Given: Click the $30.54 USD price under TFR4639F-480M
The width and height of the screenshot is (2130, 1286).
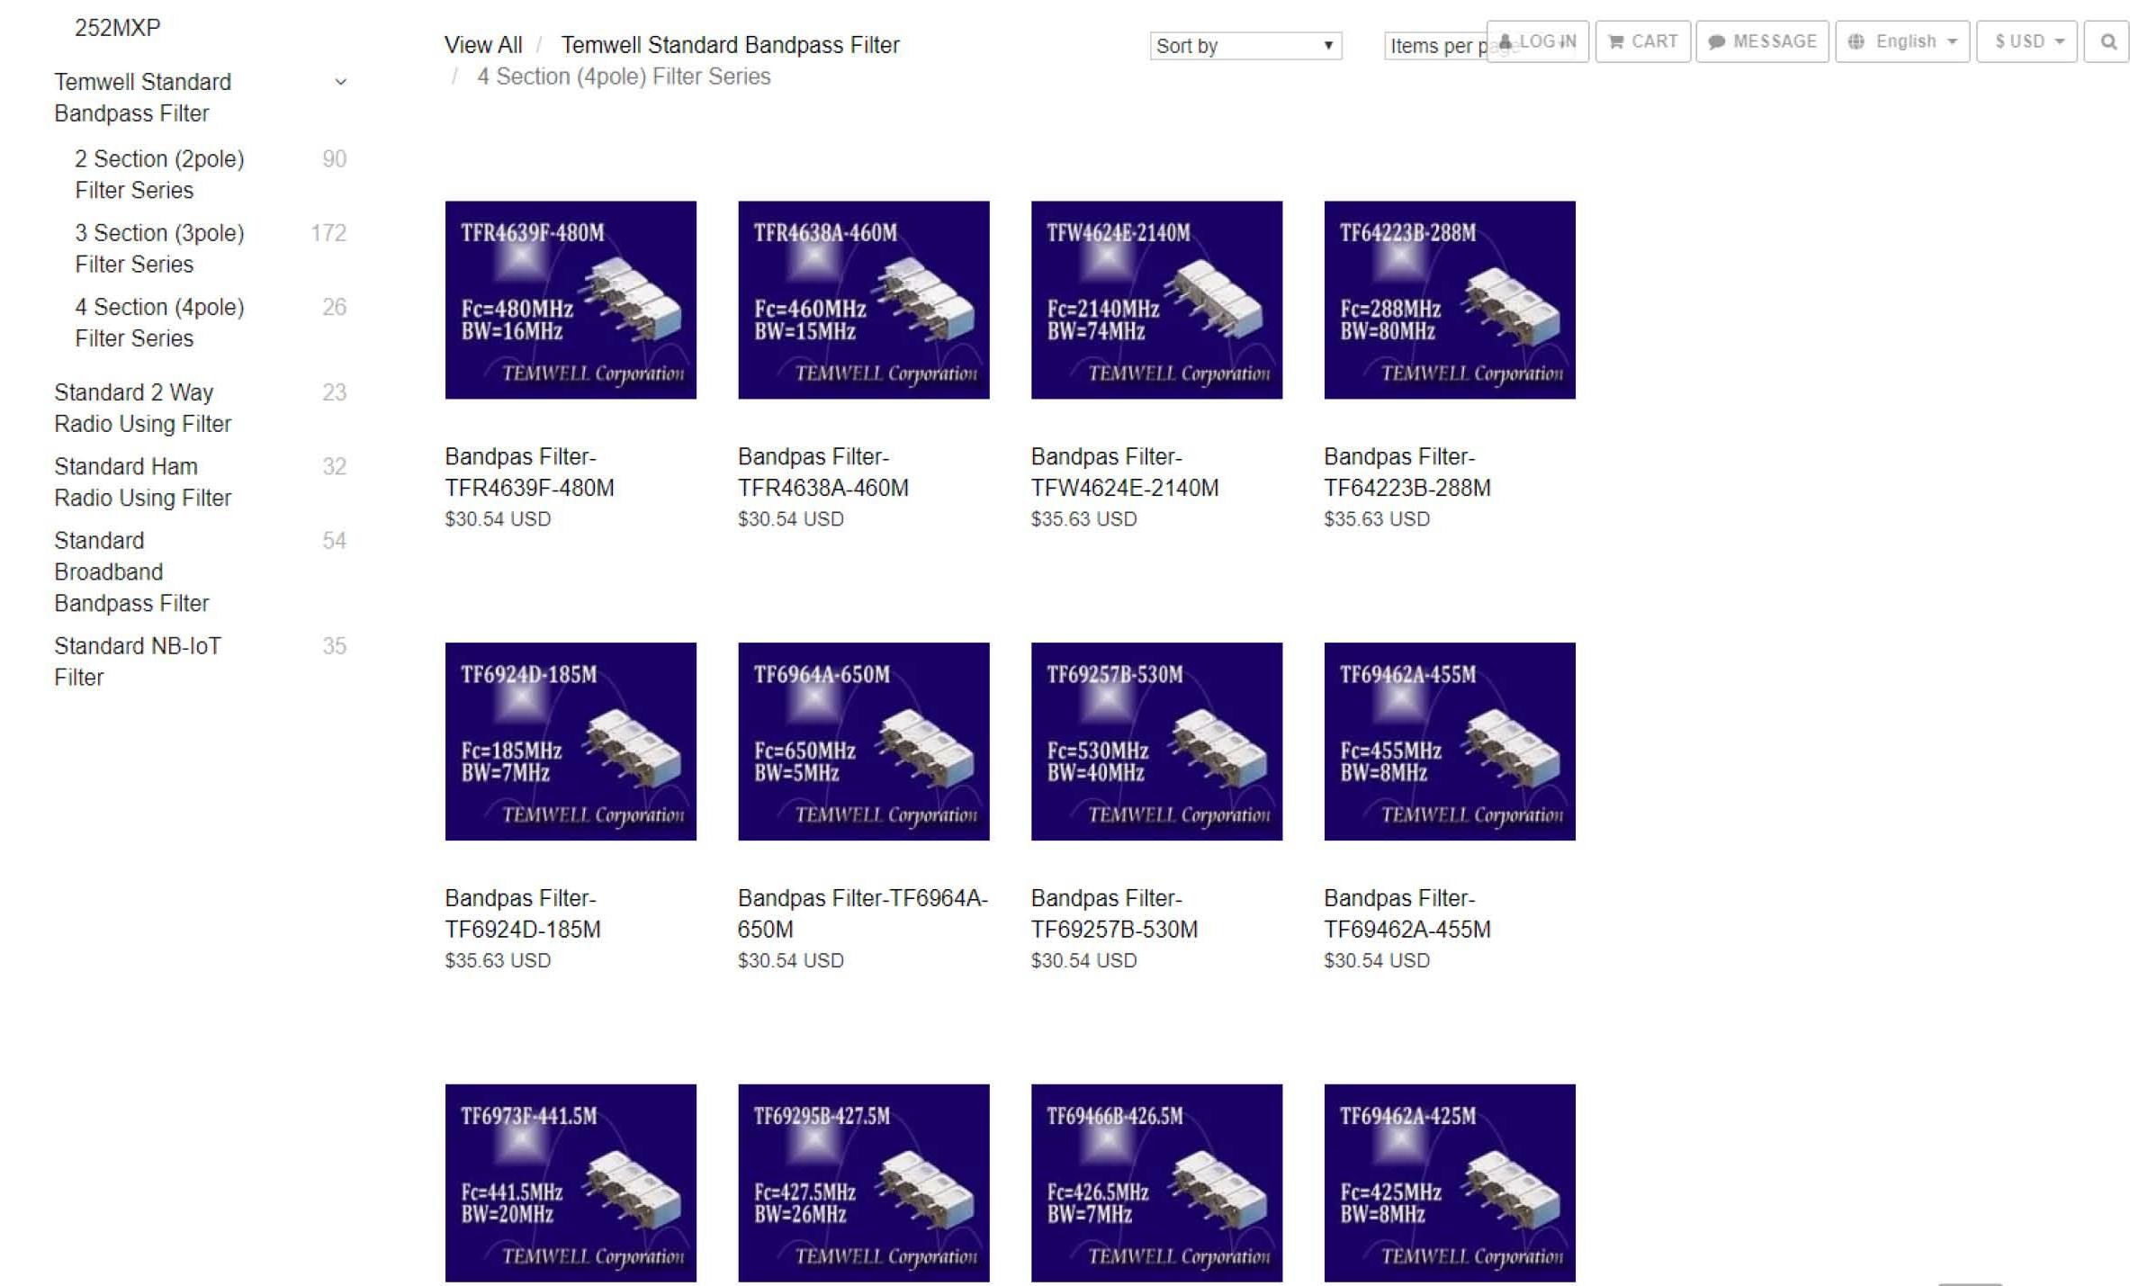Looking at the screenshot, I should tap(498, 519).
